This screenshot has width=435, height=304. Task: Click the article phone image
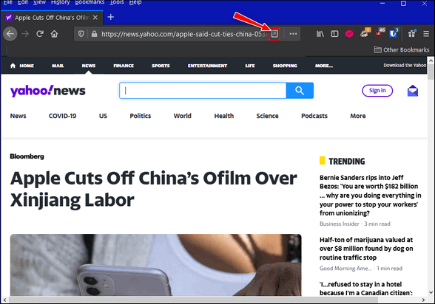point(155,265)
